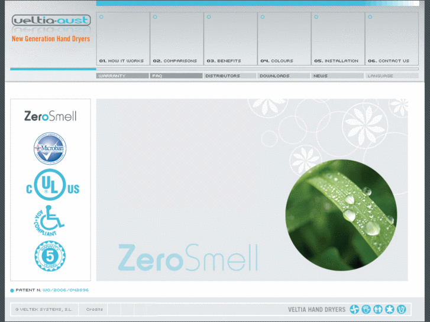Screen dimensions: 430x322
Task: Click the Veltek Systems, S.L. copyright link
Action: pos(44,310)
